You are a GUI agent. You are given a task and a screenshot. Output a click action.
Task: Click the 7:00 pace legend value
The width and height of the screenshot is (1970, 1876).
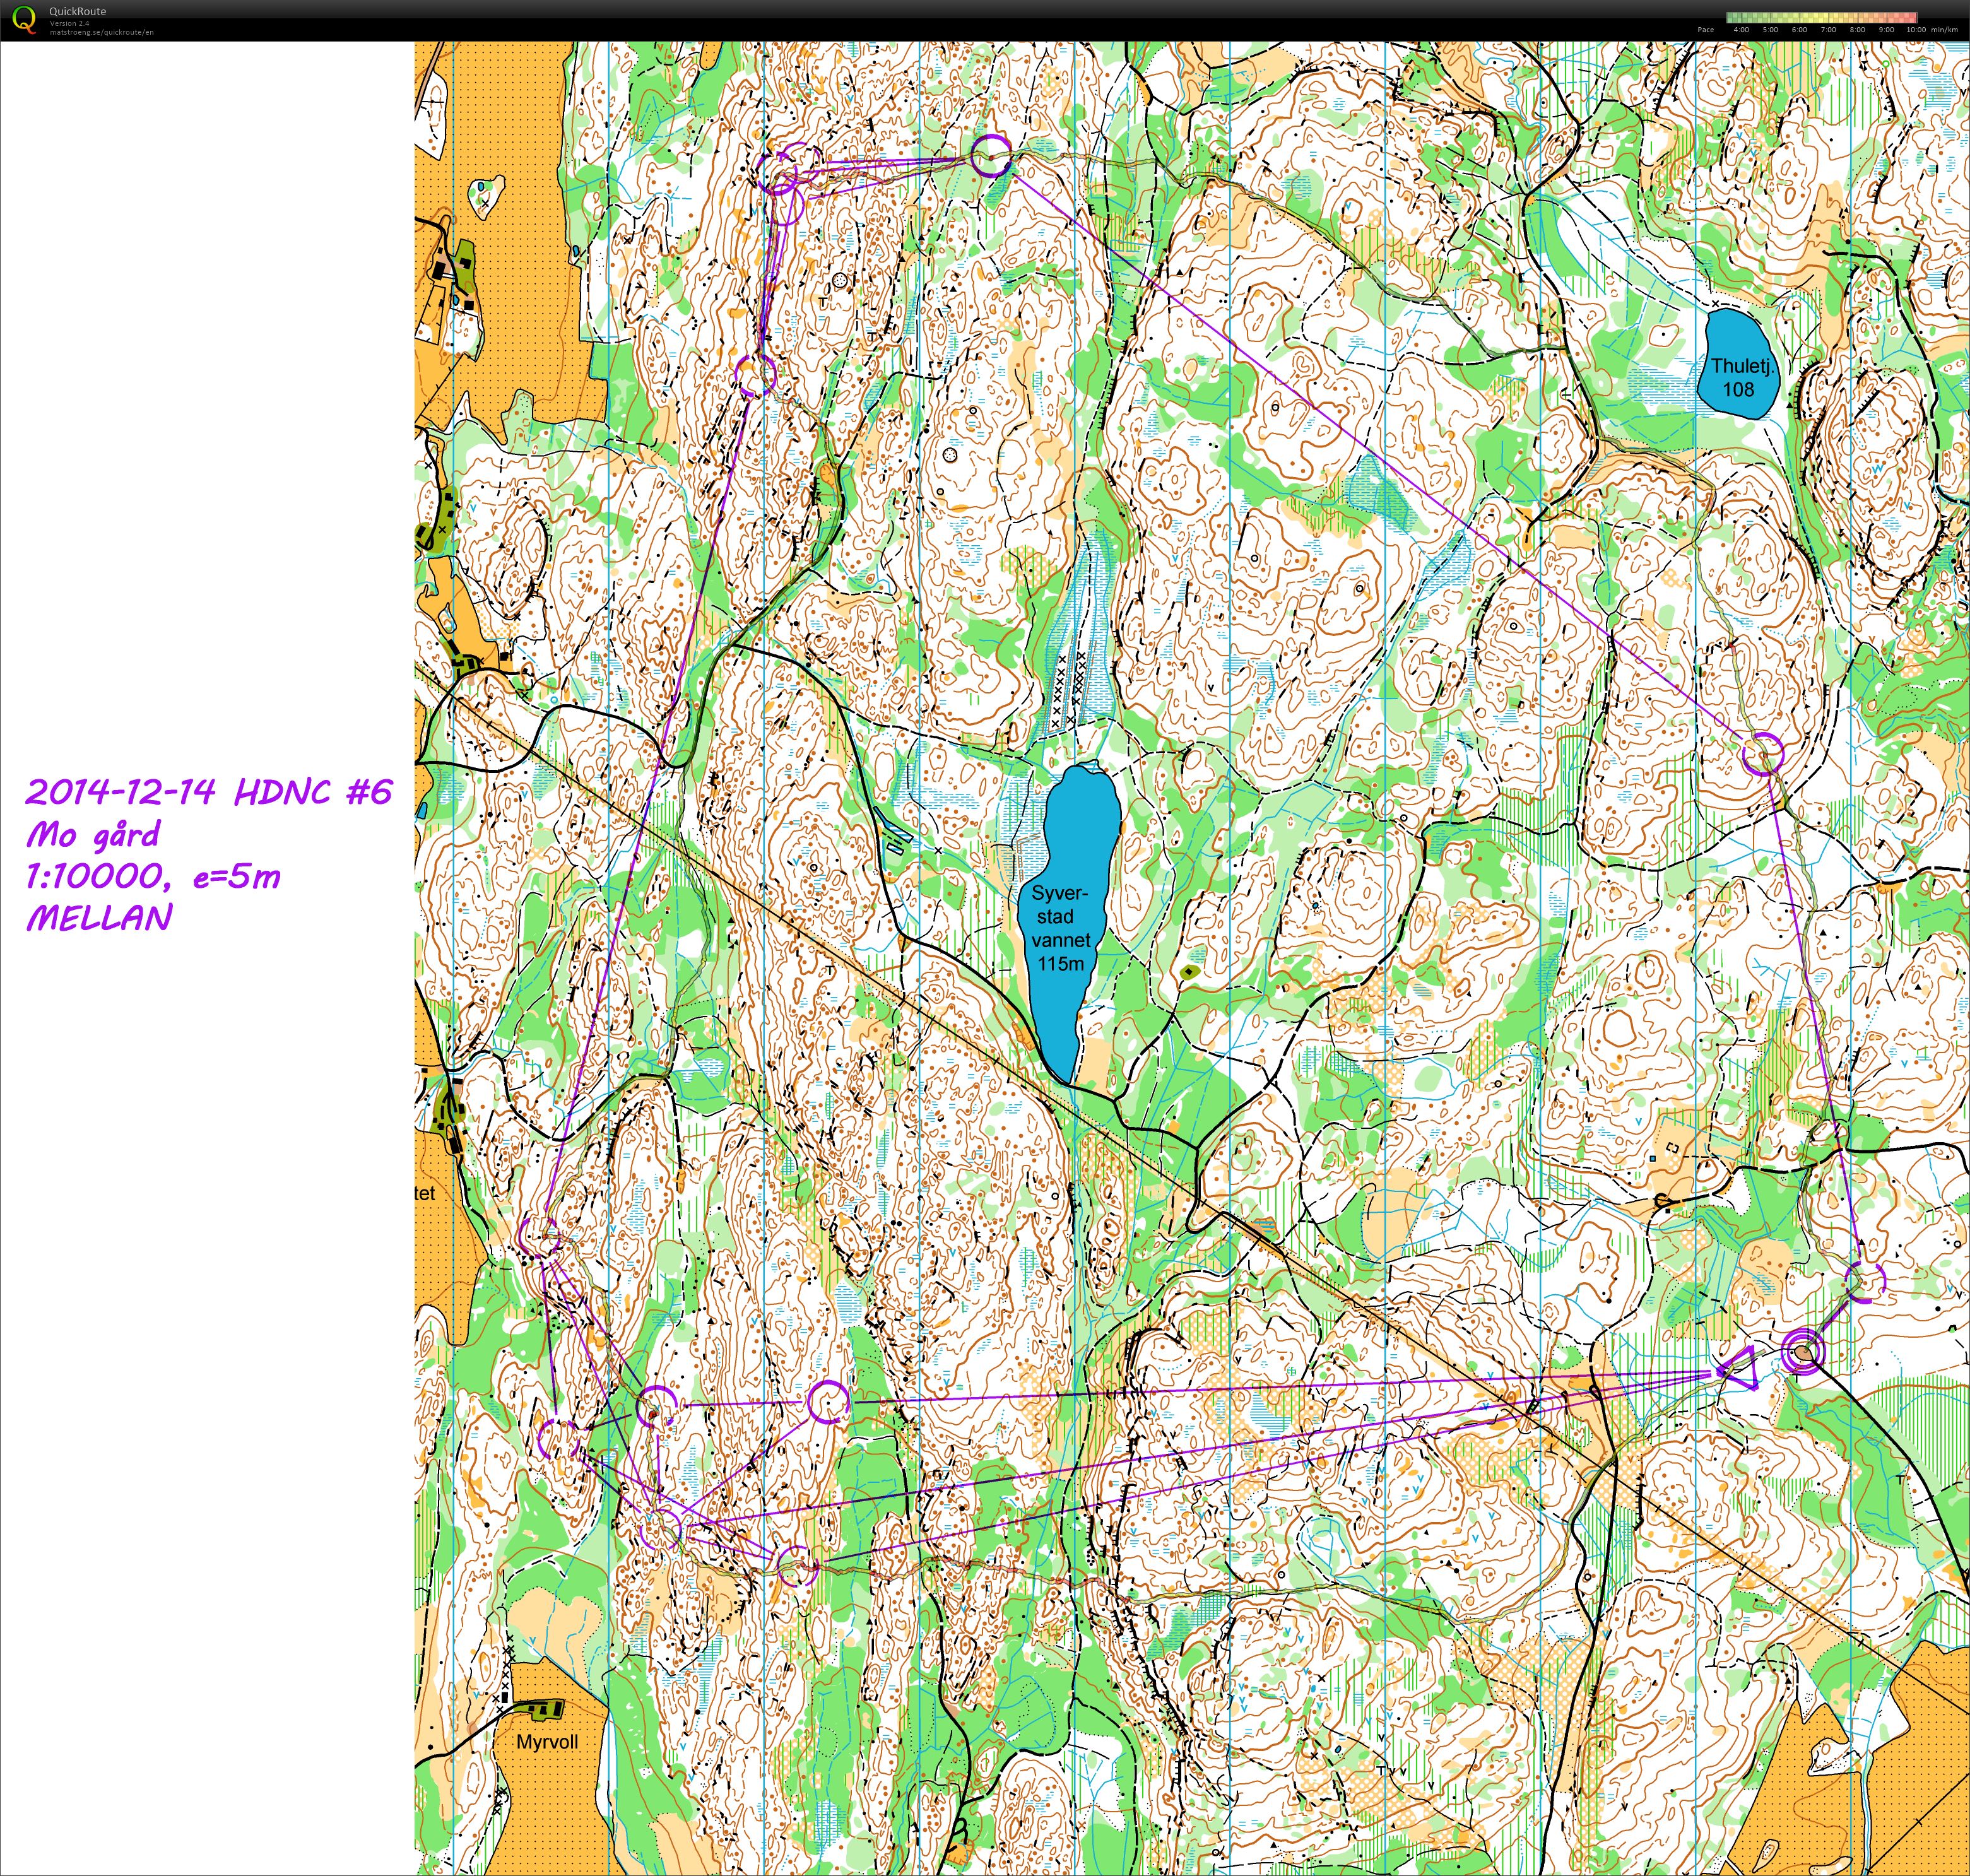1828,30
